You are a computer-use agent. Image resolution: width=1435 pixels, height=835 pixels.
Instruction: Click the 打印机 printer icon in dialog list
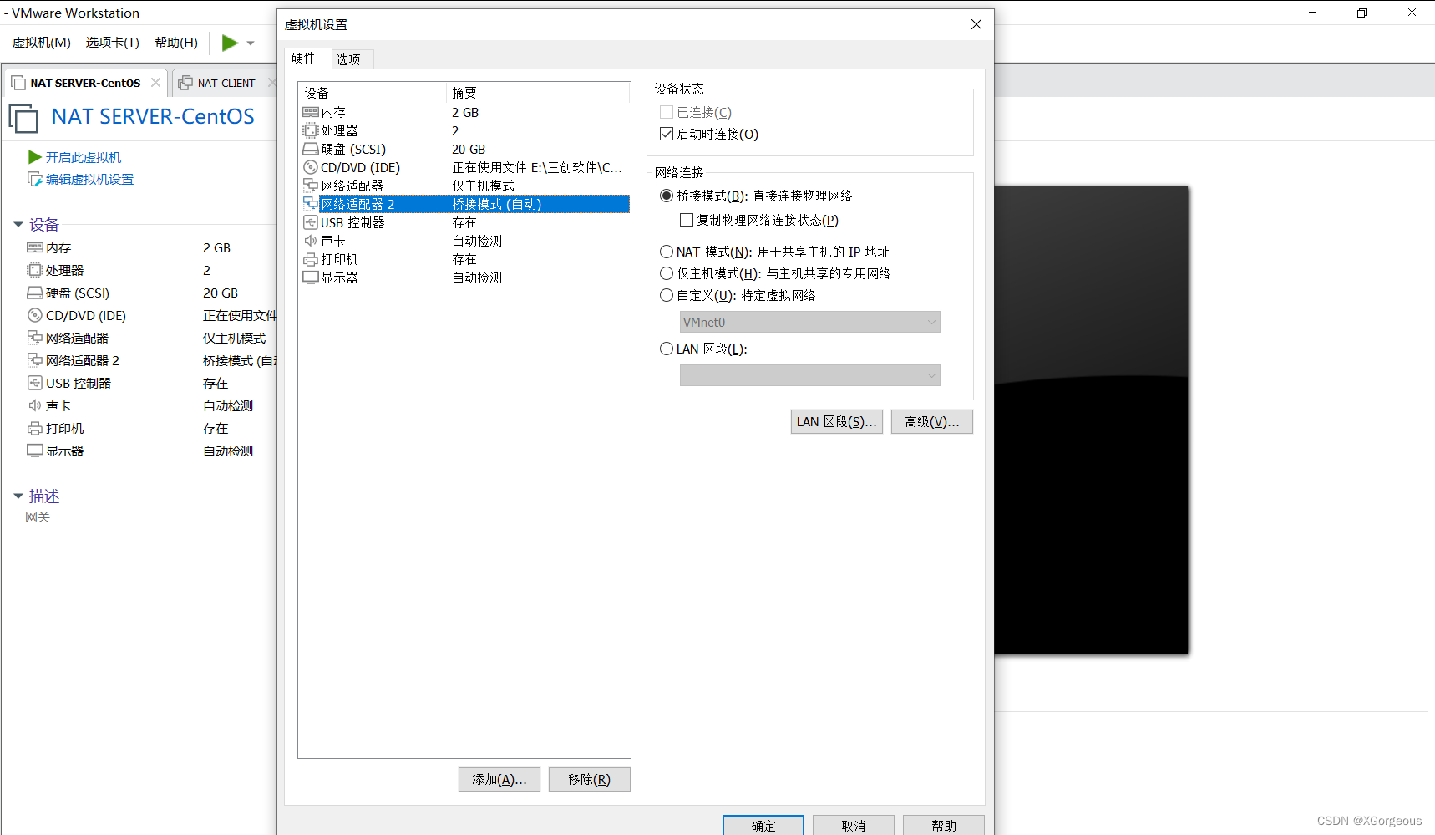[311, 259]
